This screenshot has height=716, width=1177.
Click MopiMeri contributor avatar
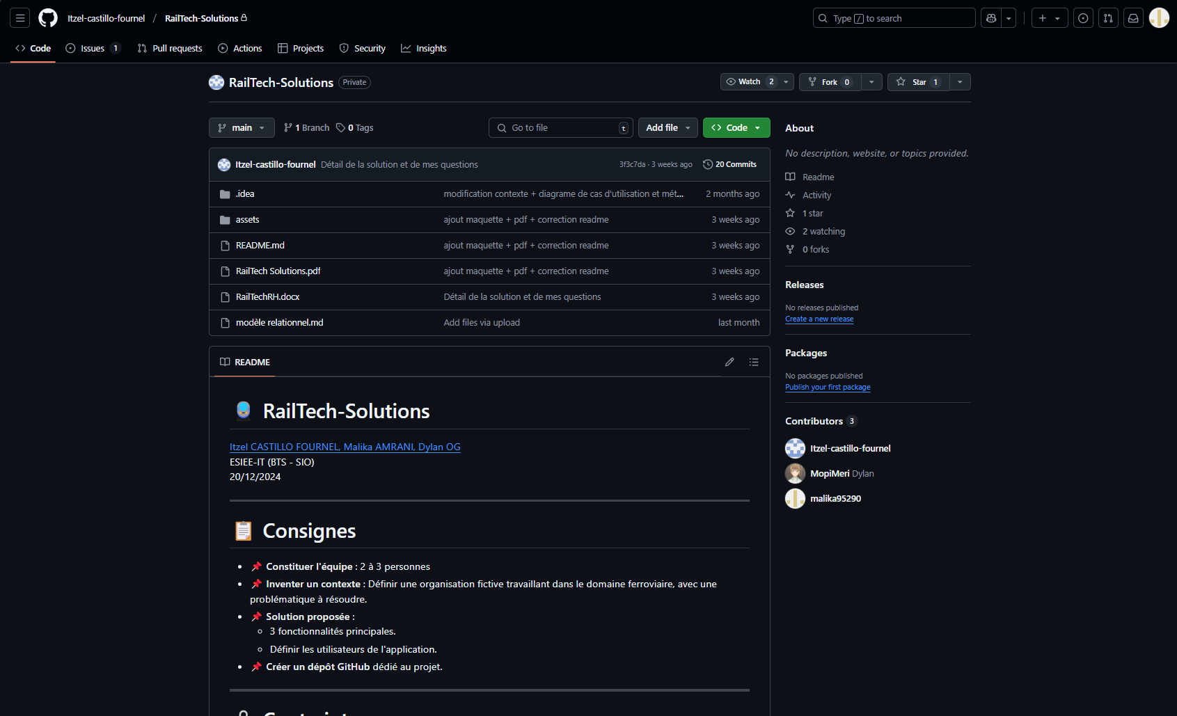(x=795, y=473)
